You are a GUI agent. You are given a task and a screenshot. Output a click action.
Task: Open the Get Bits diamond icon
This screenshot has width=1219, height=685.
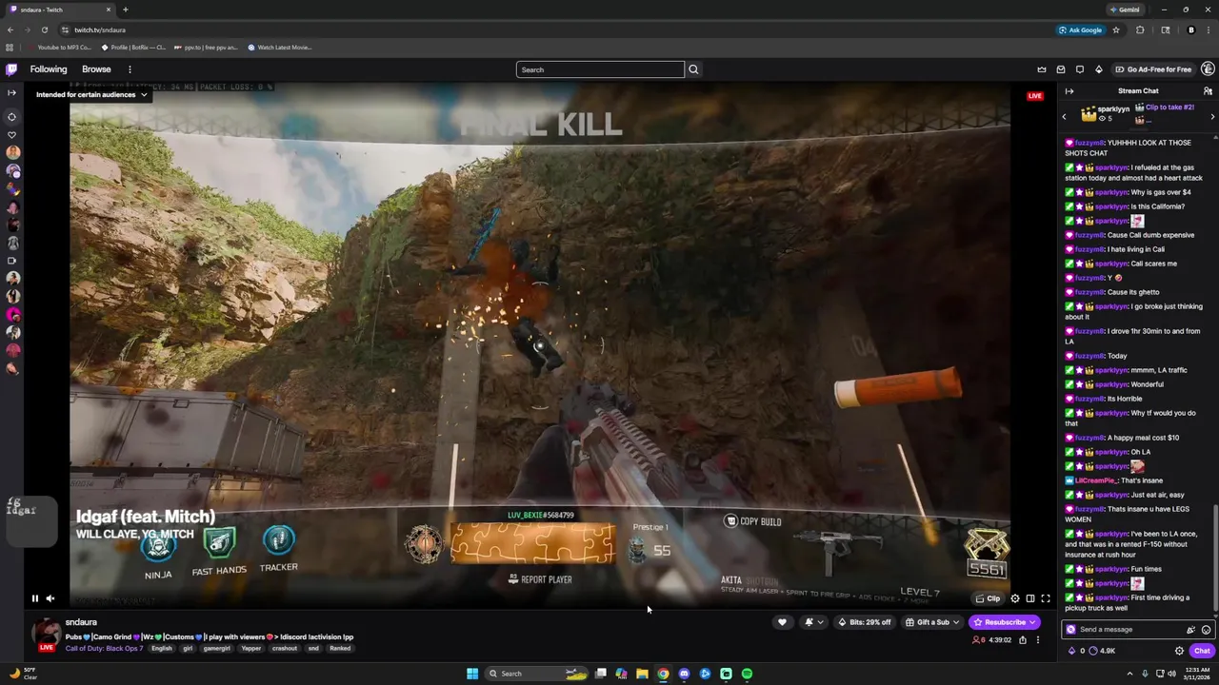pyautogui.click(x=1099, y=69)
